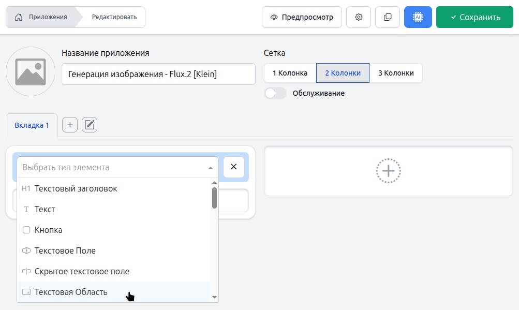The image size is (519, 310).
Task: Save the app with Сохранить
Action: (x=474, y=17)
